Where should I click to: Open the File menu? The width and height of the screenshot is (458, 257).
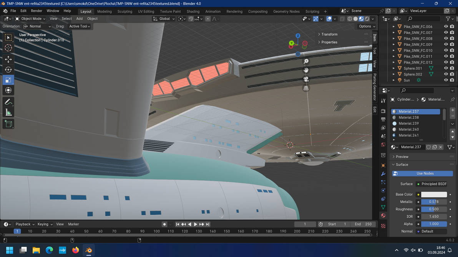tap(13, 11)
